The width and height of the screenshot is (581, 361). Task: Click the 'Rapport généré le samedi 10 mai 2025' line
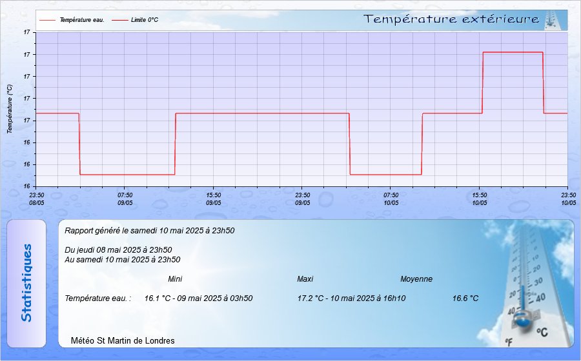[x=150, y=230]
